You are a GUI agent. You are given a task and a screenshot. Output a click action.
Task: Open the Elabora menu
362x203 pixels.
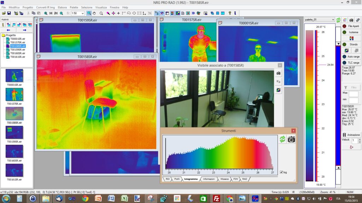(x=62, y=7)
